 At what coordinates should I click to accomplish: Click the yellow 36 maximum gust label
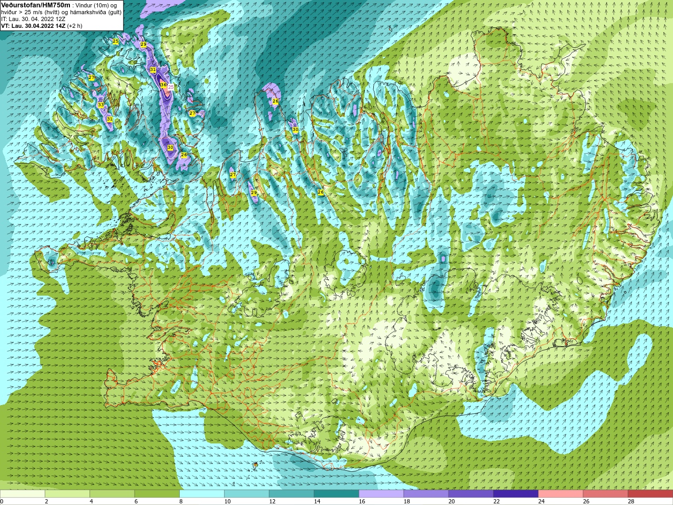click(x=164, y=85)
